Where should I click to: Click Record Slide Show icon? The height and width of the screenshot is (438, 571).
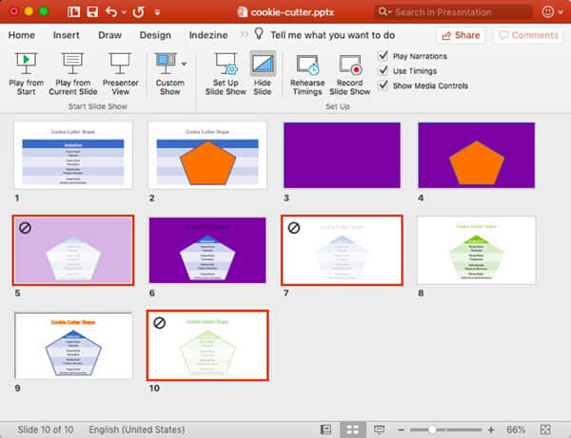[x=349, y=66]
